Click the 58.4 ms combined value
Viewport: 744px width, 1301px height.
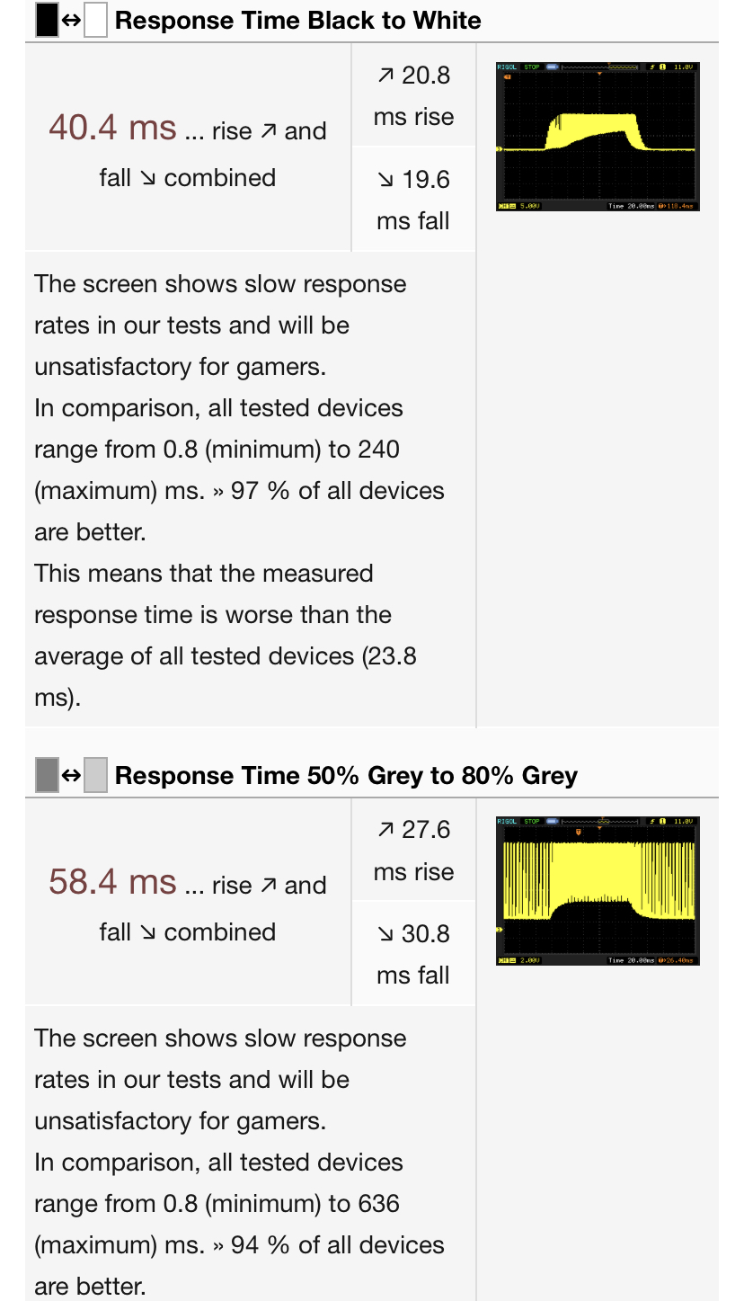(x=112, y=882)
